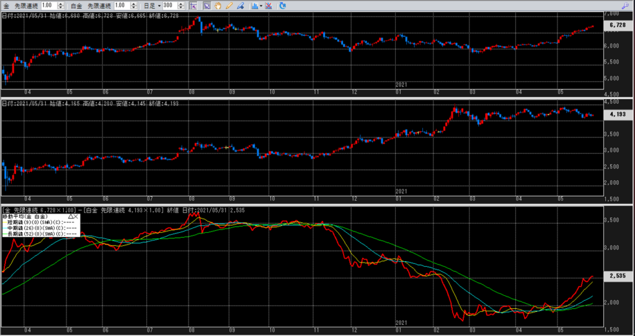Click the 金 symbol label in toolbar
Image resolution: width=635 pixels, height=336 pixels.
coord(6,5)
